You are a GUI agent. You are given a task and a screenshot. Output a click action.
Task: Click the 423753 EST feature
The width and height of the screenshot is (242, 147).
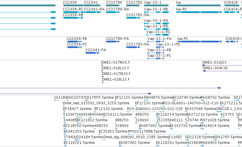222,118
